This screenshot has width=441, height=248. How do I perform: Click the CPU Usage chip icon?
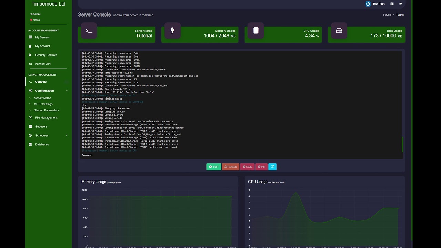(x=256, y=31)
